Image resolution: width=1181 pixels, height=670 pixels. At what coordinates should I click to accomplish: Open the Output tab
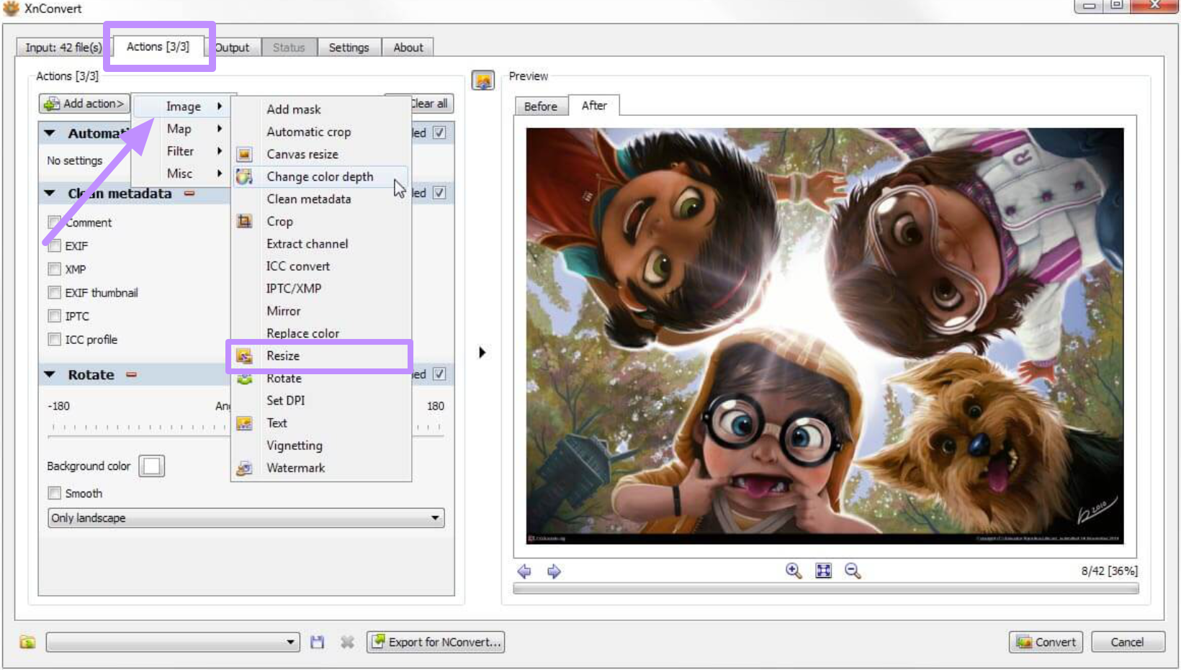coord(233,47)
